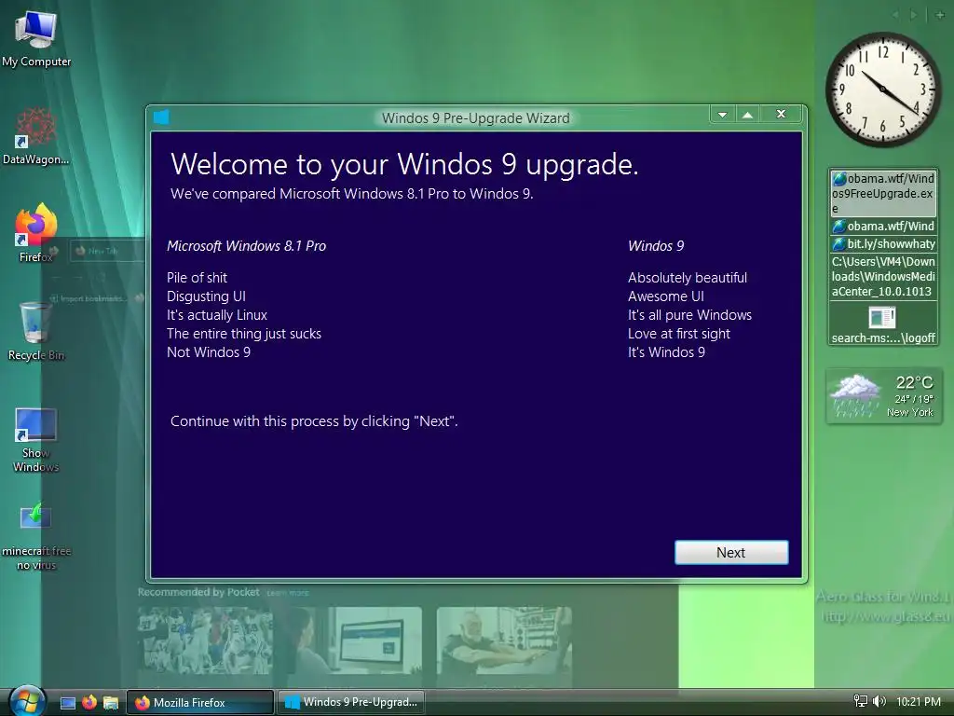
Task: Open the WindowsMediaCenter downloads path entry
Action: pyautogui.click(x=883, y=276)
